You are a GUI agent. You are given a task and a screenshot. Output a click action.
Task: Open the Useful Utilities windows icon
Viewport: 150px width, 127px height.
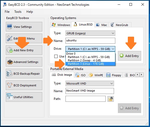coord(10,97)
